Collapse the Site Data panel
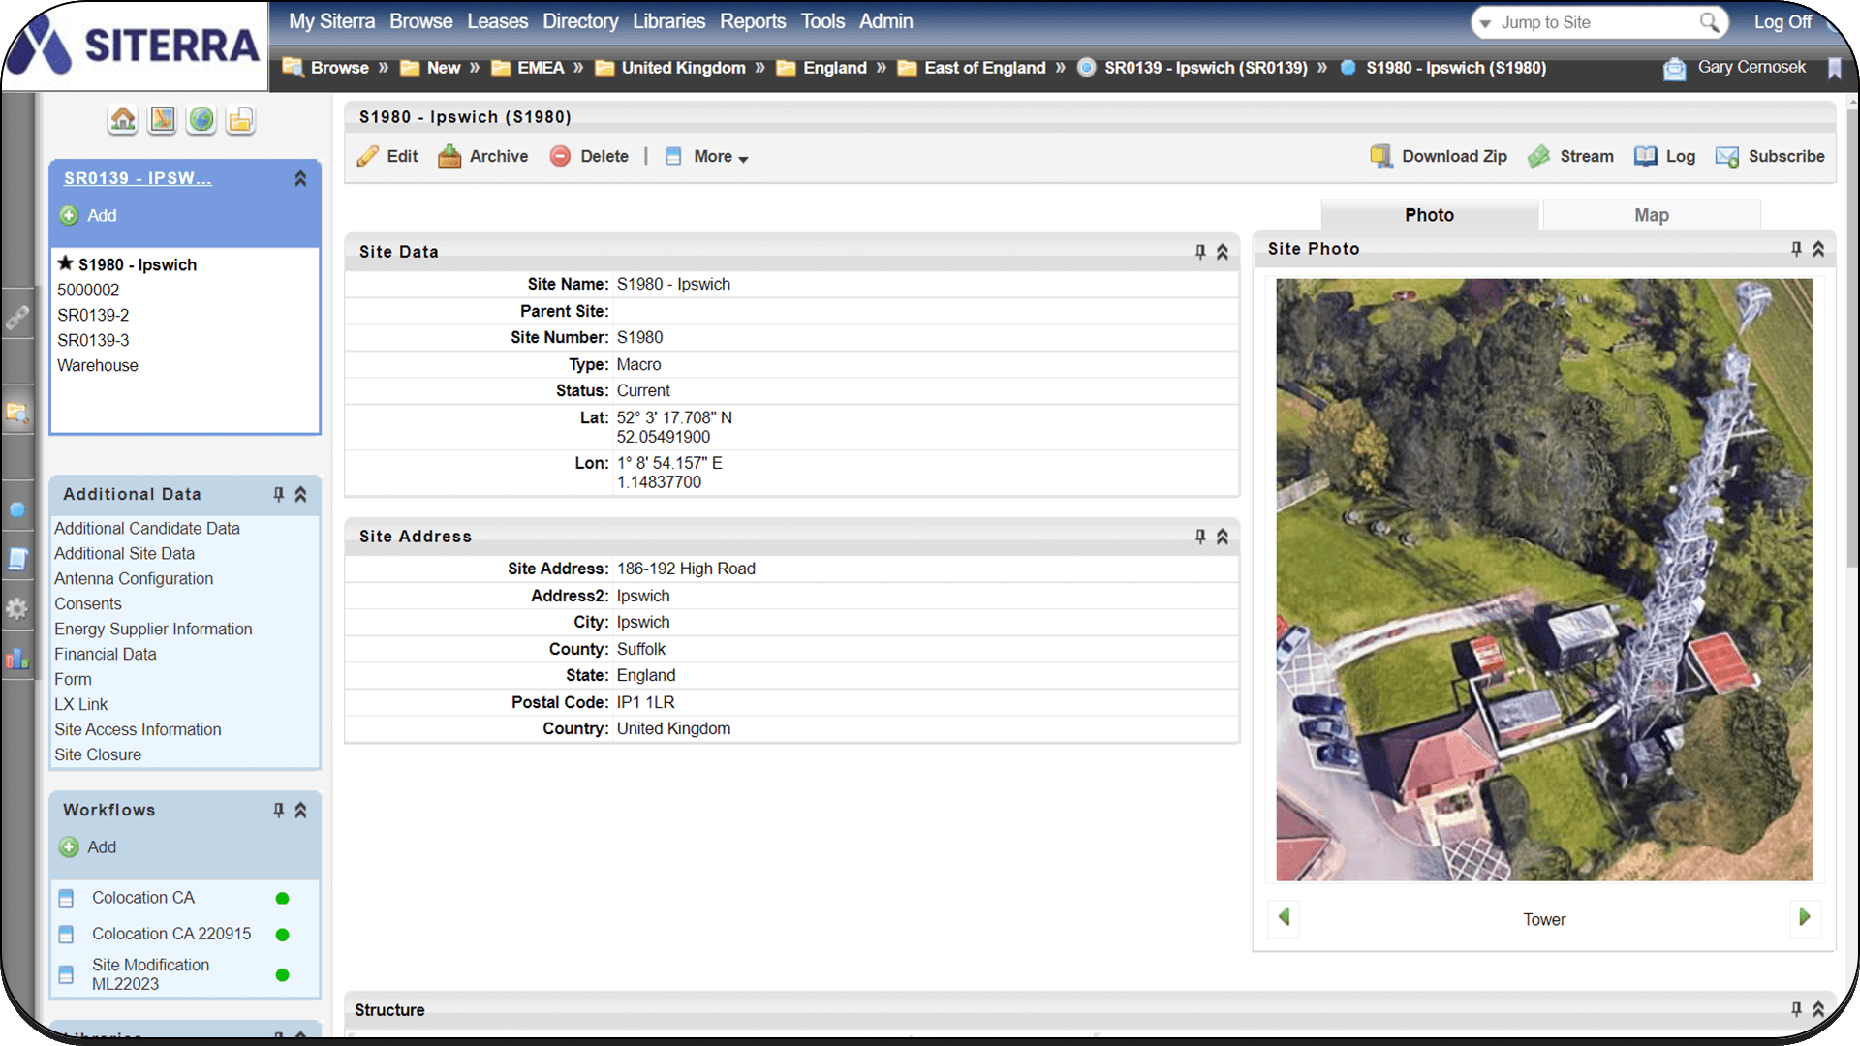Viewport: 1860px width, 1046px height. coord(1223,252)
